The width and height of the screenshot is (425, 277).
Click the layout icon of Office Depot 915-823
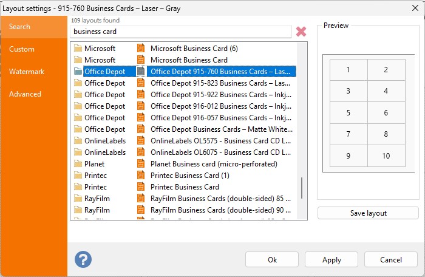pyautogui.click(x=141, y=83)
